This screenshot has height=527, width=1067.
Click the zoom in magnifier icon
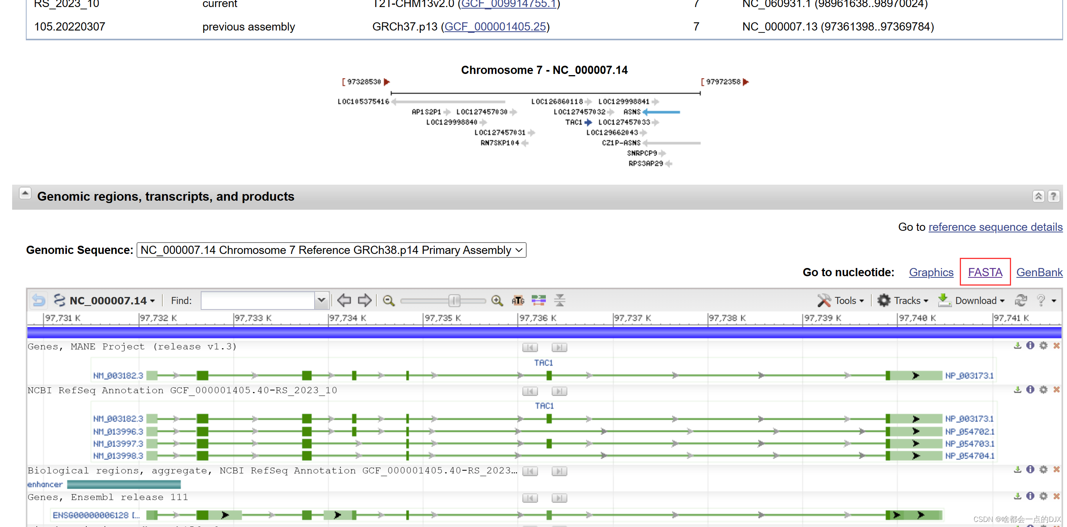497,300
